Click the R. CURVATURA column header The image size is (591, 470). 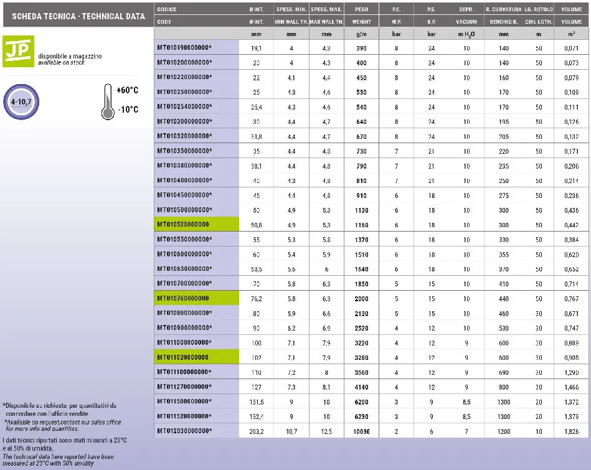coord(503,10)
